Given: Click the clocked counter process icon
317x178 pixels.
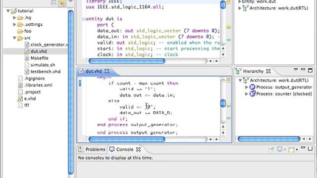Looking at the screenshot, I should (253, 93).
